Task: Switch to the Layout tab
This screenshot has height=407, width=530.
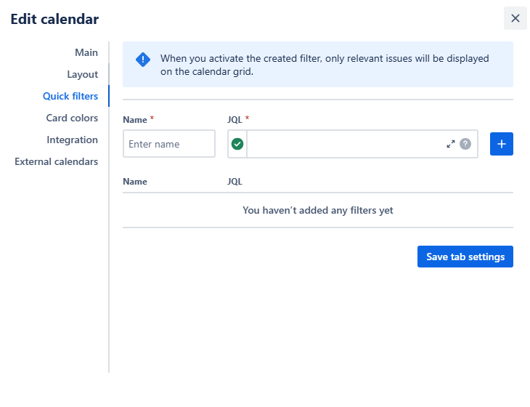Action: (x=82, y=74)
